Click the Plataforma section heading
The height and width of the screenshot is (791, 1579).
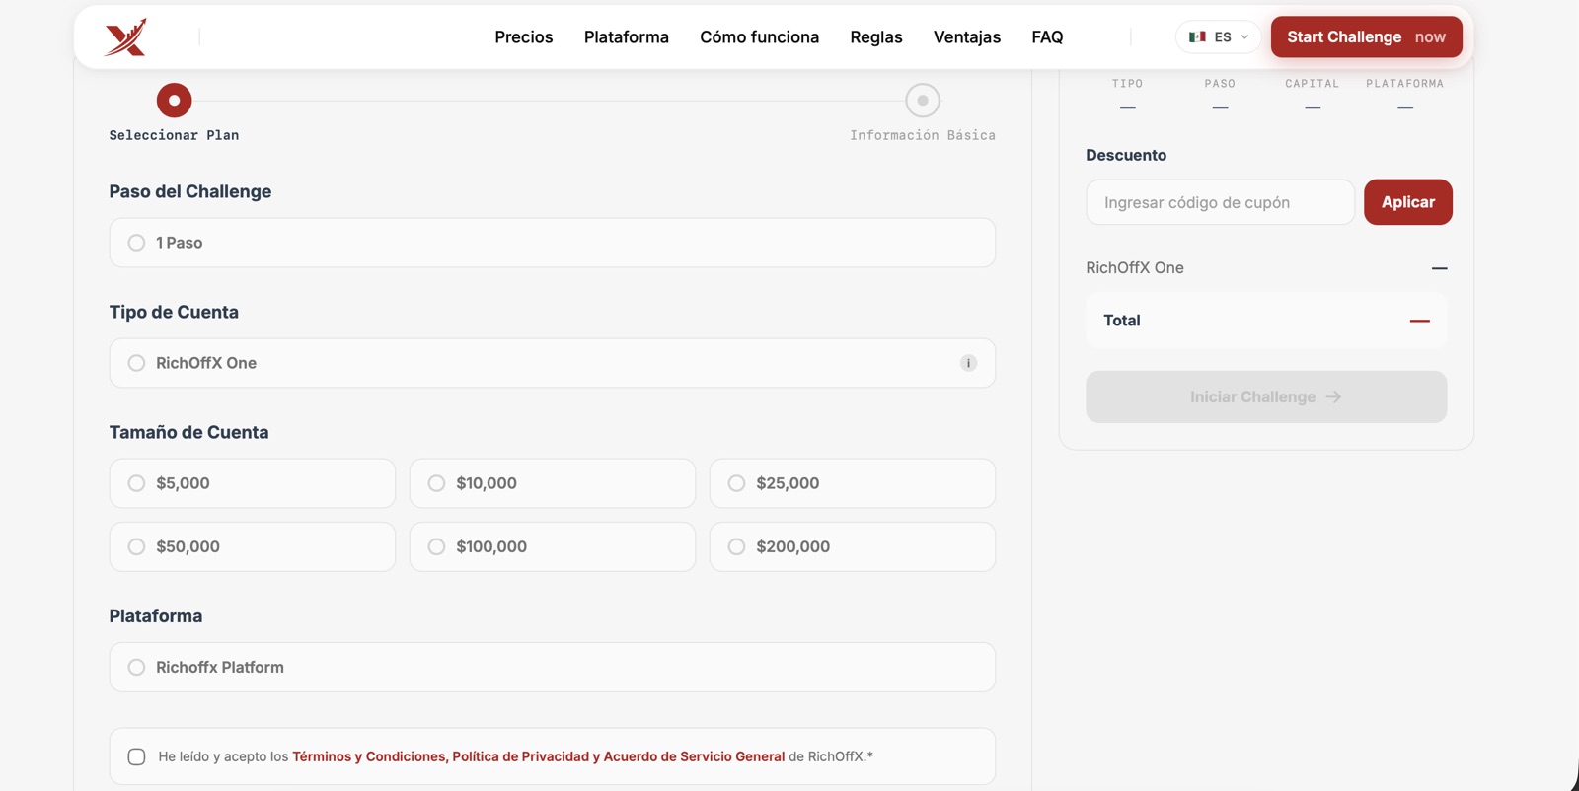pos(156,616)
